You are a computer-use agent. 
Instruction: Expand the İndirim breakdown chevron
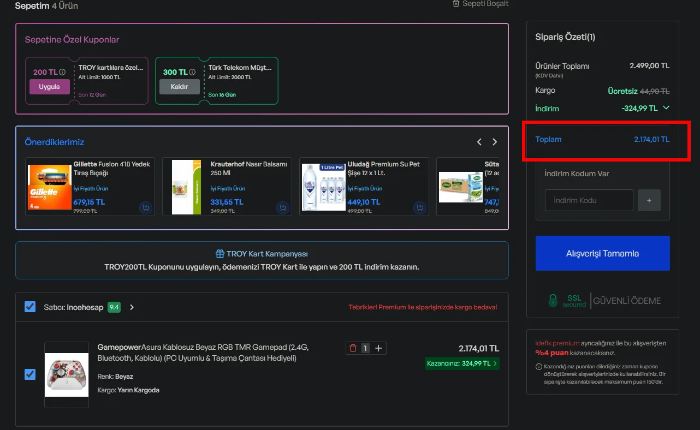pyautogui.click(x=666, y=108)
